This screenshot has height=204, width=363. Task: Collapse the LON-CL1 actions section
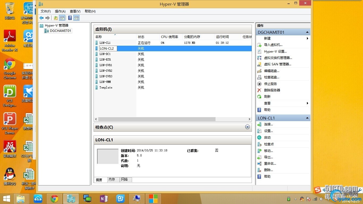(307, 118)
